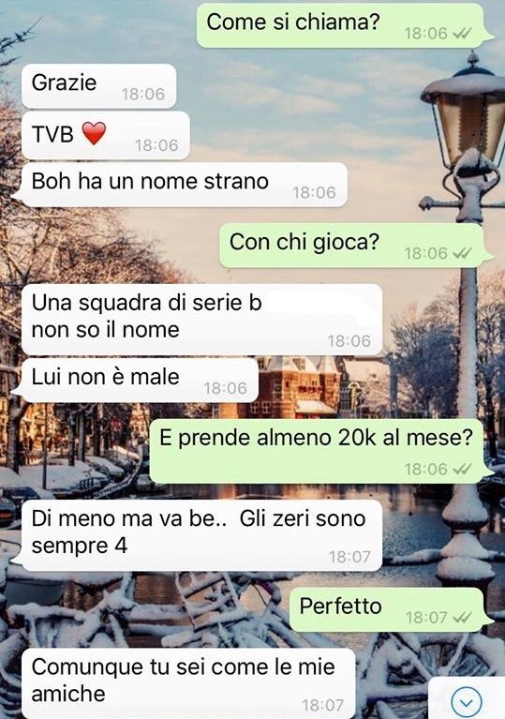The width and height of the screenshot is (505, 719).
Task: Select the 'Una squadra di serie b' message
Action: pos(201,319)
